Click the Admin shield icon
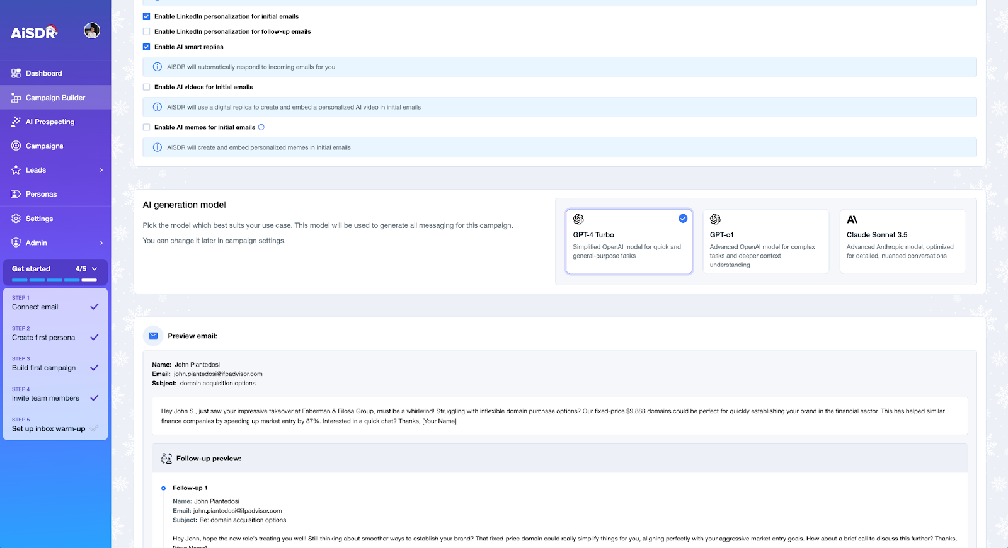1008x548 pixels. [x=16, y=243]
